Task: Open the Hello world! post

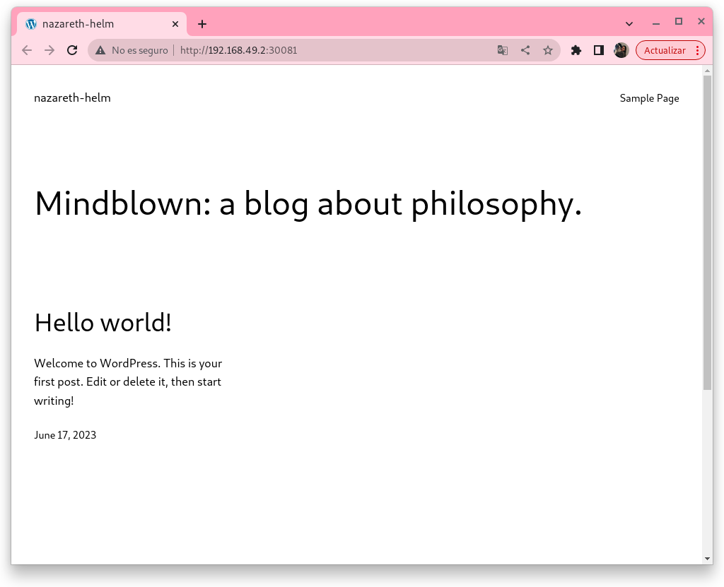Action: pyautogui.click(x=103, y=323)
